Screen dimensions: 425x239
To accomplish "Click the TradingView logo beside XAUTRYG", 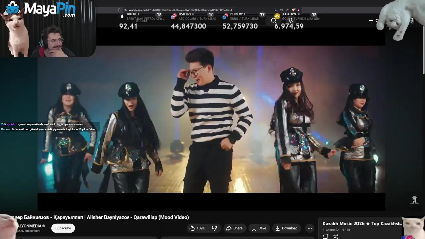I will (x=314, y=14).
